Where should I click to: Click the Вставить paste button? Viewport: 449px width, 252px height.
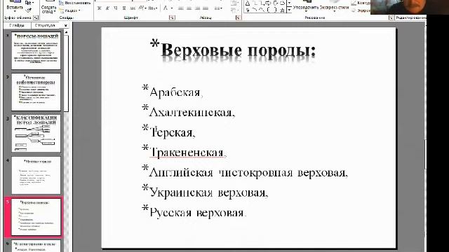coord(15,6)
